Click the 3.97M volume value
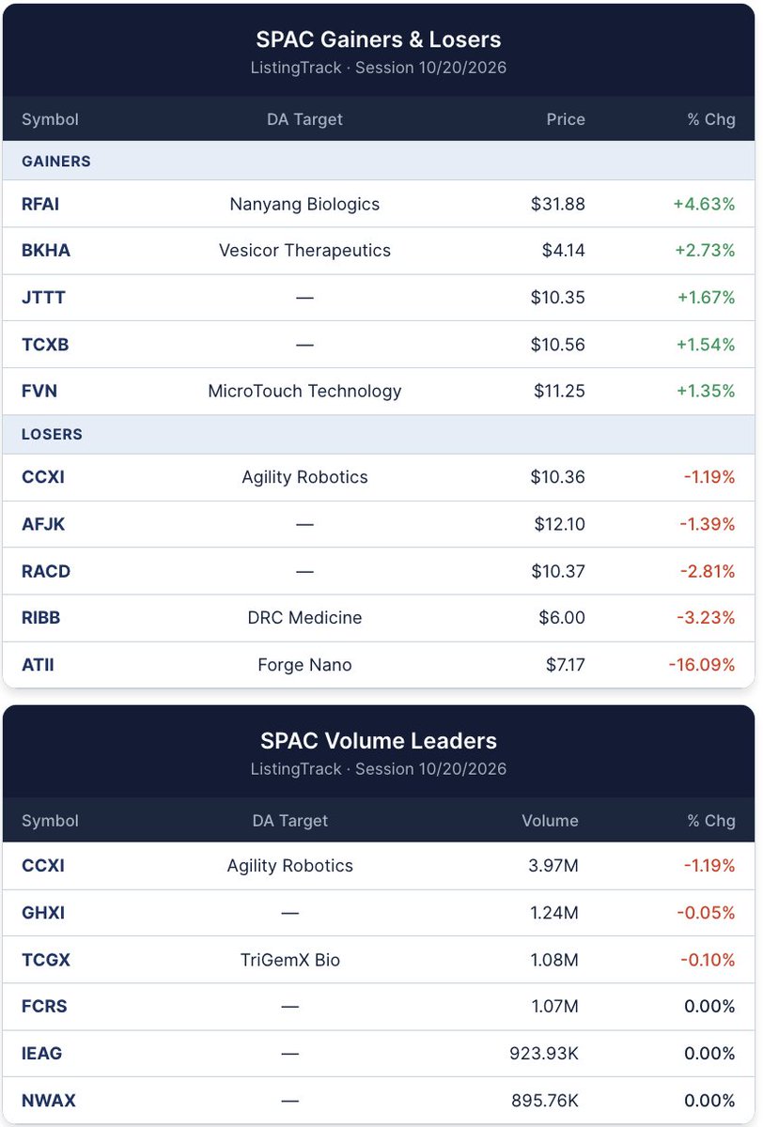Screen dimensions: 763x1127 (553, 866)
